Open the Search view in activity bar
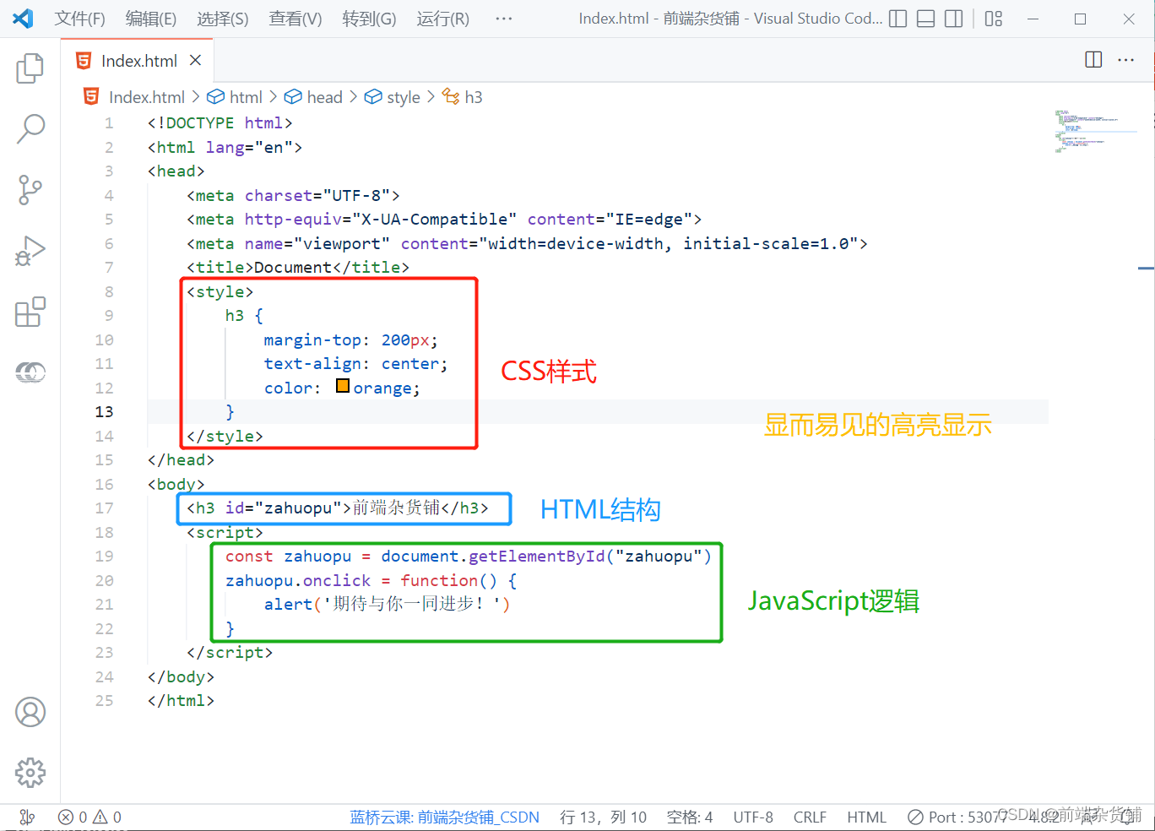Image resolution: width=1155 pixels, height=831 pixels. pyautogui.click(x=30, y=129)
